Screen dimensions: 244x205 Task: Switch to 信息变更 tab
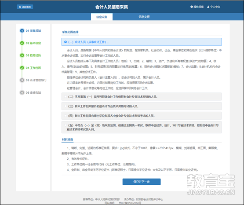click(x=144, y=17)
